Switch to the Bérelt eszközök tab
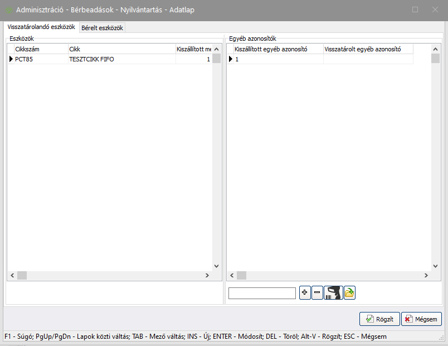The image size is (448, 346). tap(102, 27)
